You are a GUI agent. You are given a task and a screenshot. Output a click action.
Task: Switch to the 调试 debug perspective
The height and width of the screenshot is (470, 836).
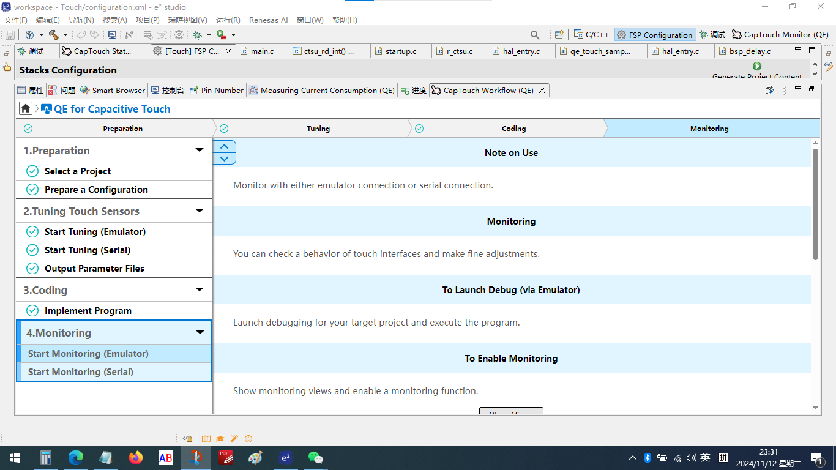pos(712,35)
